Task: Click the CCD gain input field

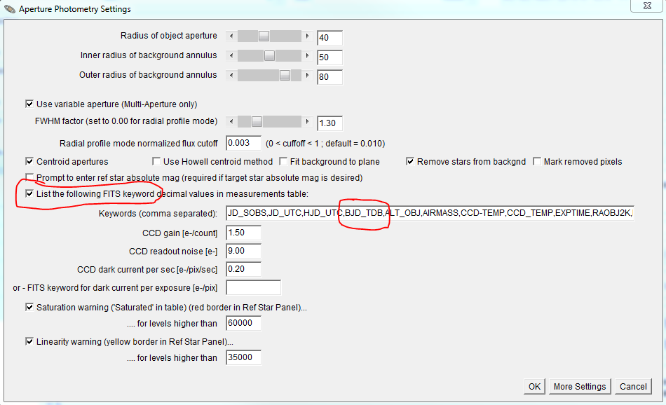Action: [243, 232]
